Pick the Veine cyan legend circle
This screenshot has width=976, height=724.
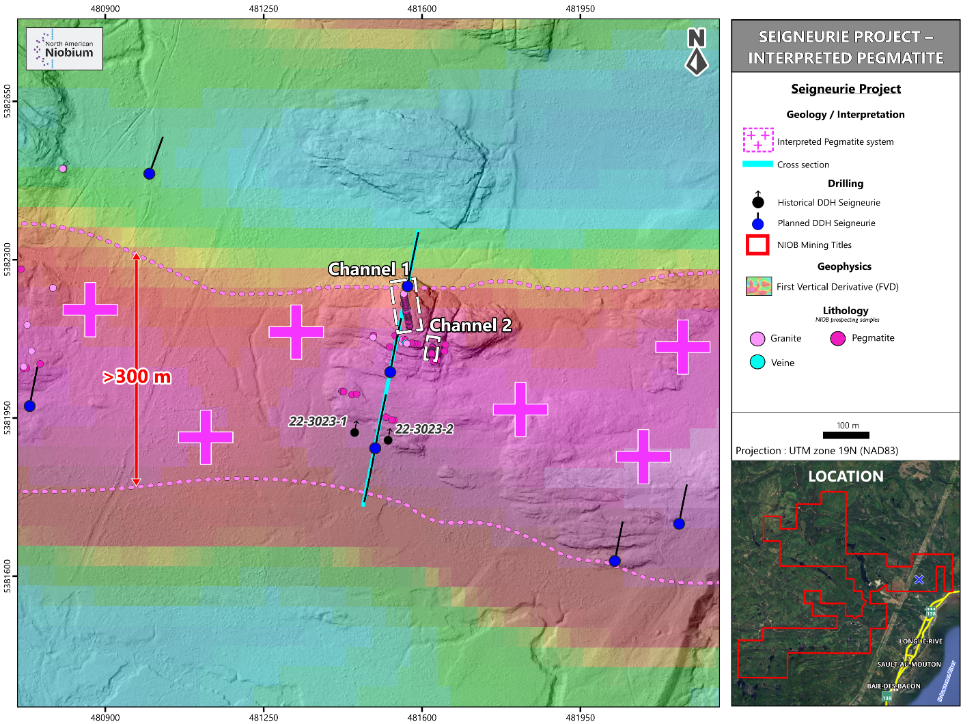(757, 362)
